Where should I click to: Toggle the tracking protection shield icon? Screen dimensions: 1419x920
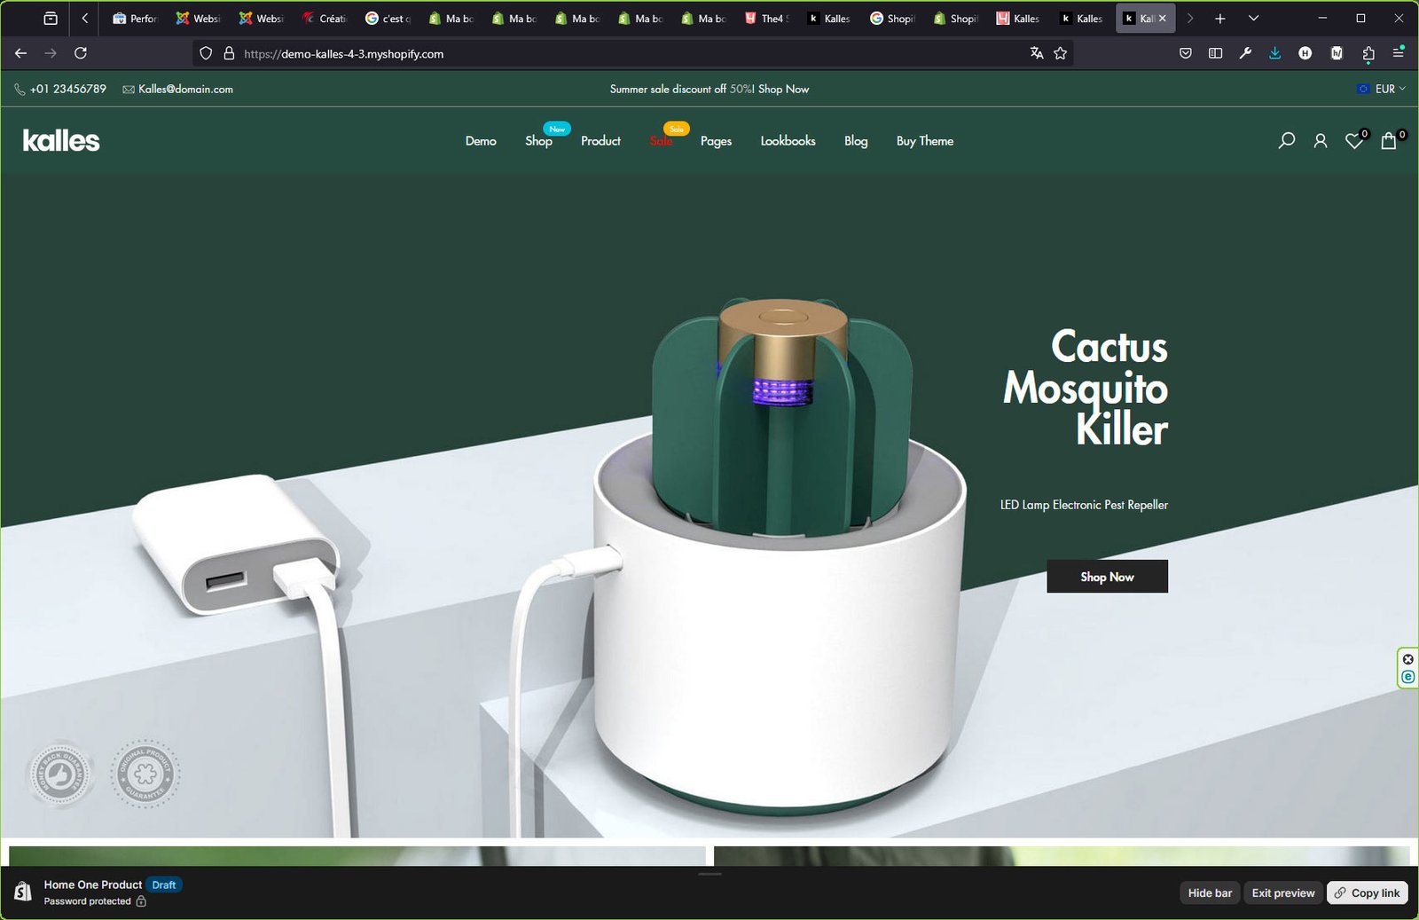205,53
